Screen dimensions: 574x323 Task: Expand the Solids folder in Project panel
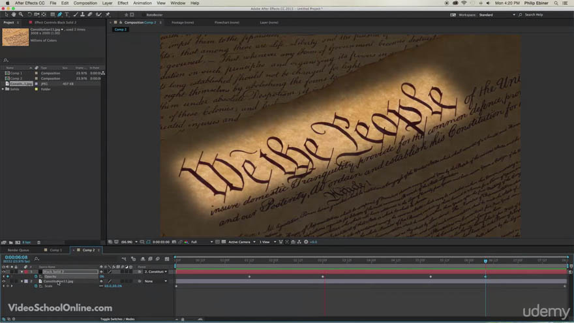click(x=3, y=89)
